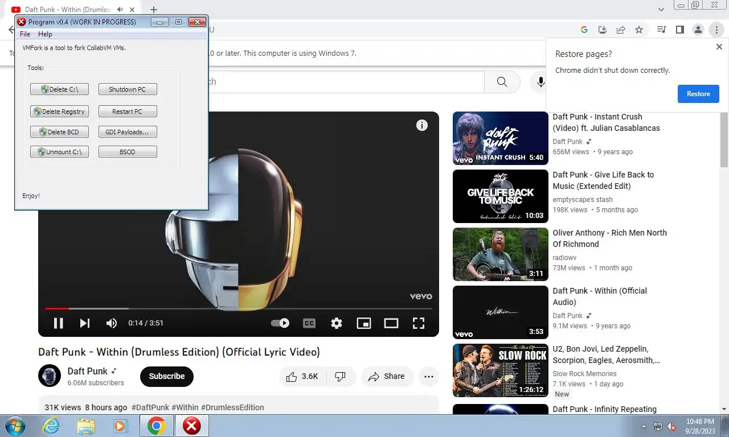Toggle the autoplay switch

click(280, 323)
